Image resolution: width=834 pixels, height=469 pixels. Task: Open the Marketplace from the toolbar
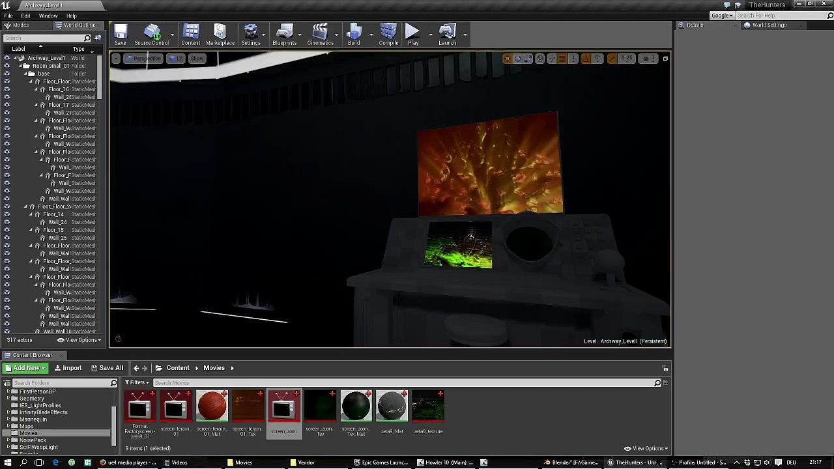220,34
